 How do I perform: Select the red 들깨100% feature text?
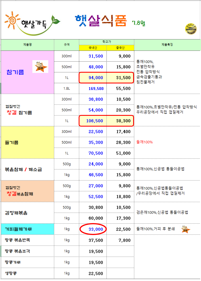click(x=145, y=142)
